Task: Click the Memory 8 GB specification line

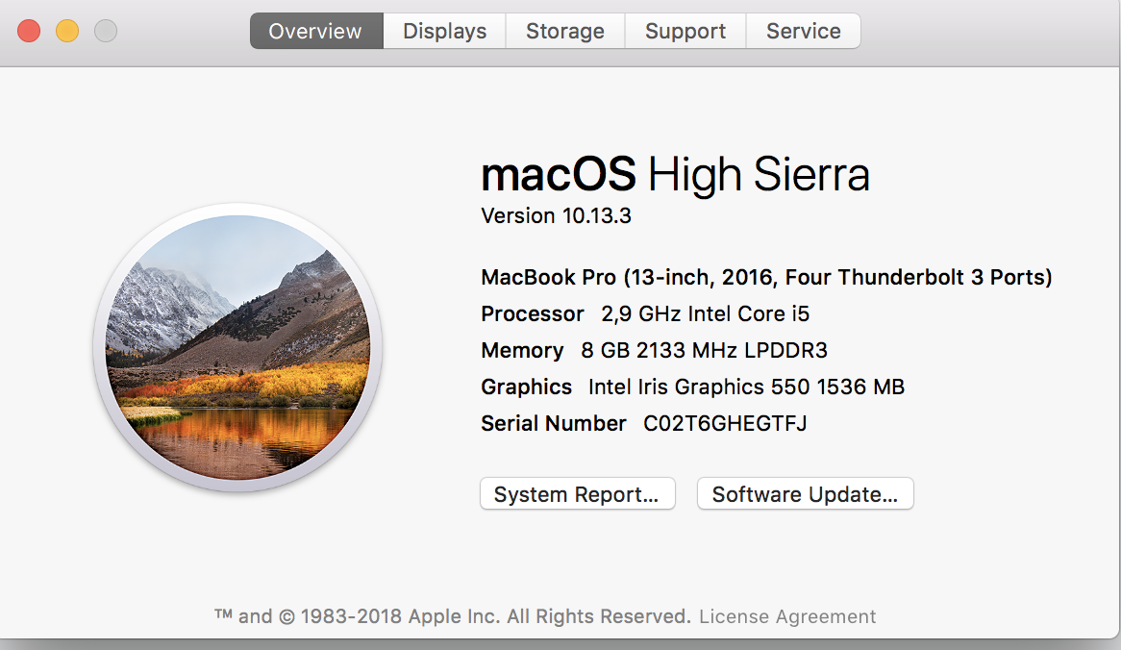Action: [654, 350]
